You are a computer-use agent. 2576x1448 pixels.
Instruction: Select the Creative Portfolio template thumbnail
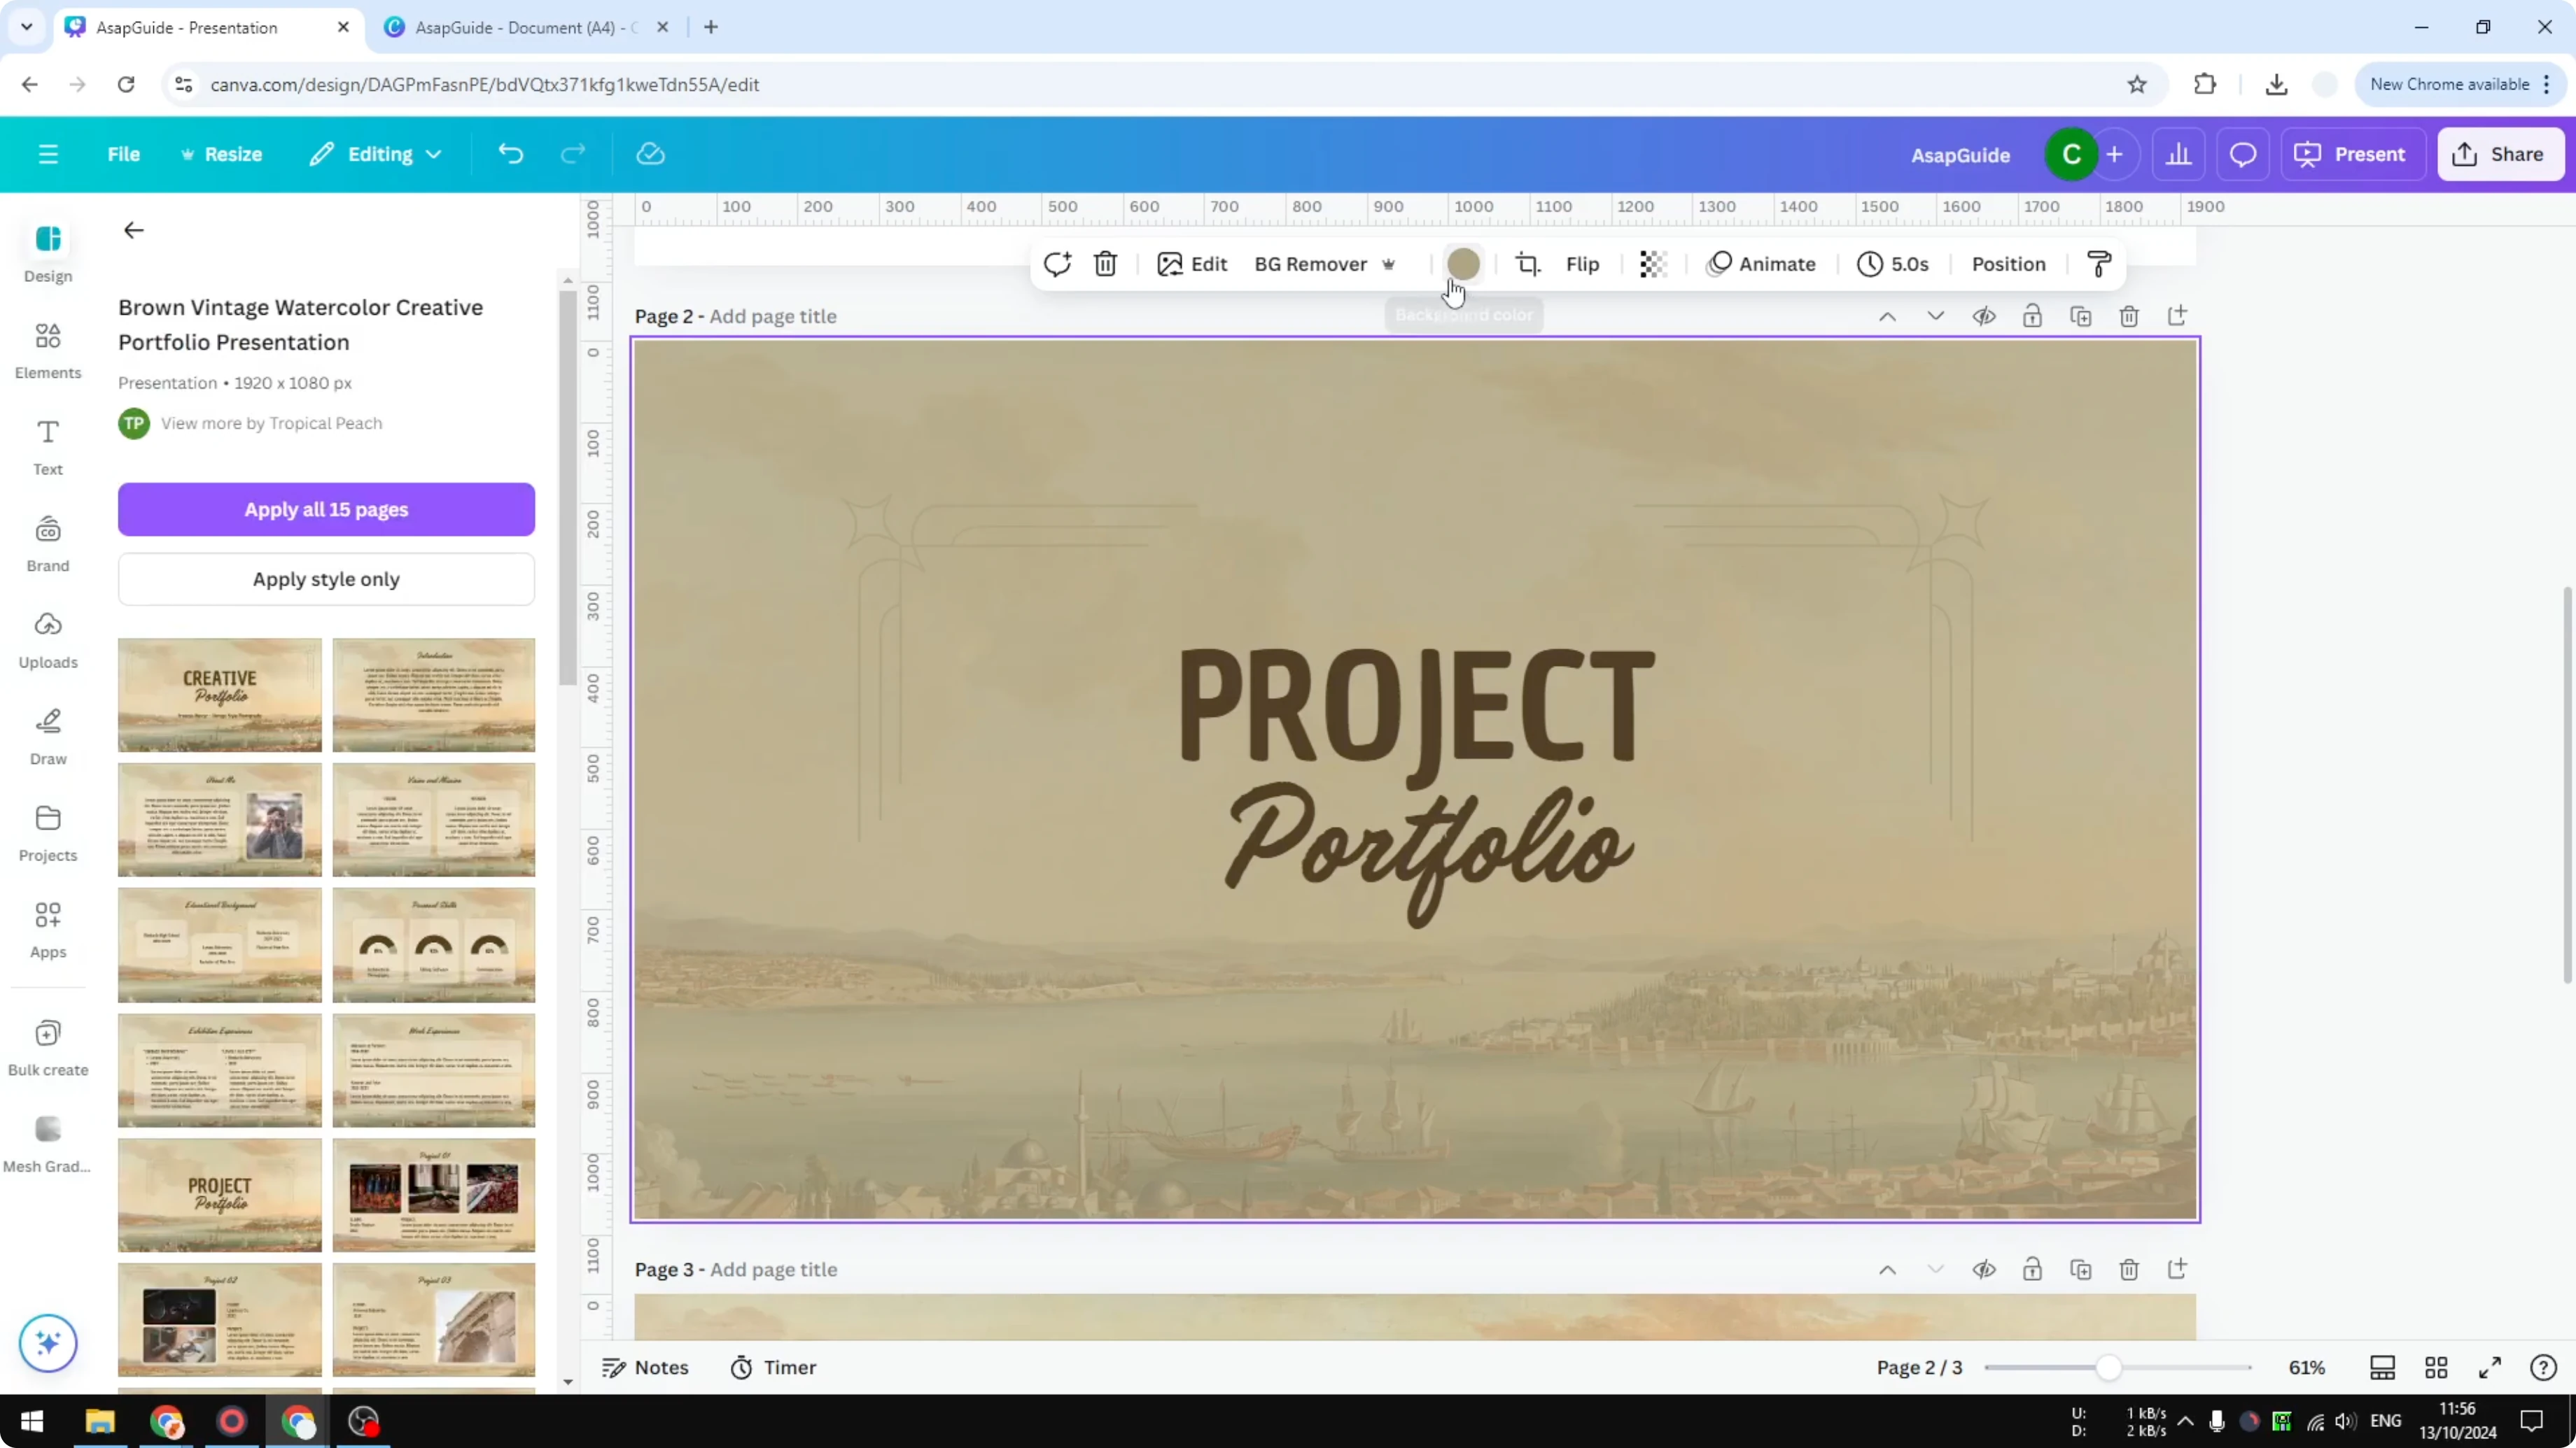point(219,693)
